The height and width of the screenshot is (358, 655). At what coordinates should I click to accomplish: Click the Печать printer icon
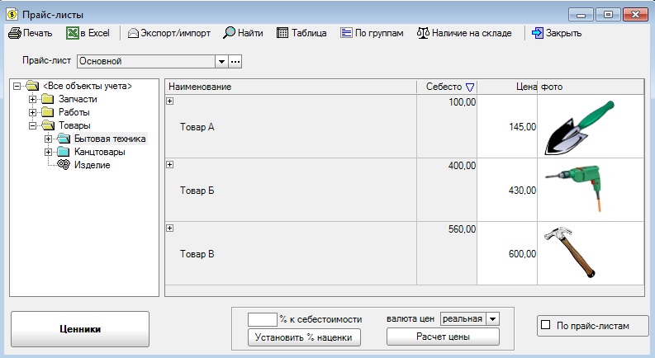point(14,34)
